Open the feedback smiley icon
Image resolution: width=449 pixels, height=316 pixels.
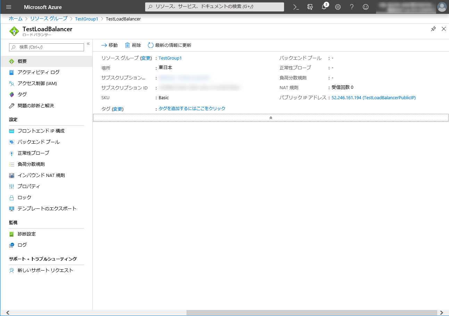coord(365,7)
